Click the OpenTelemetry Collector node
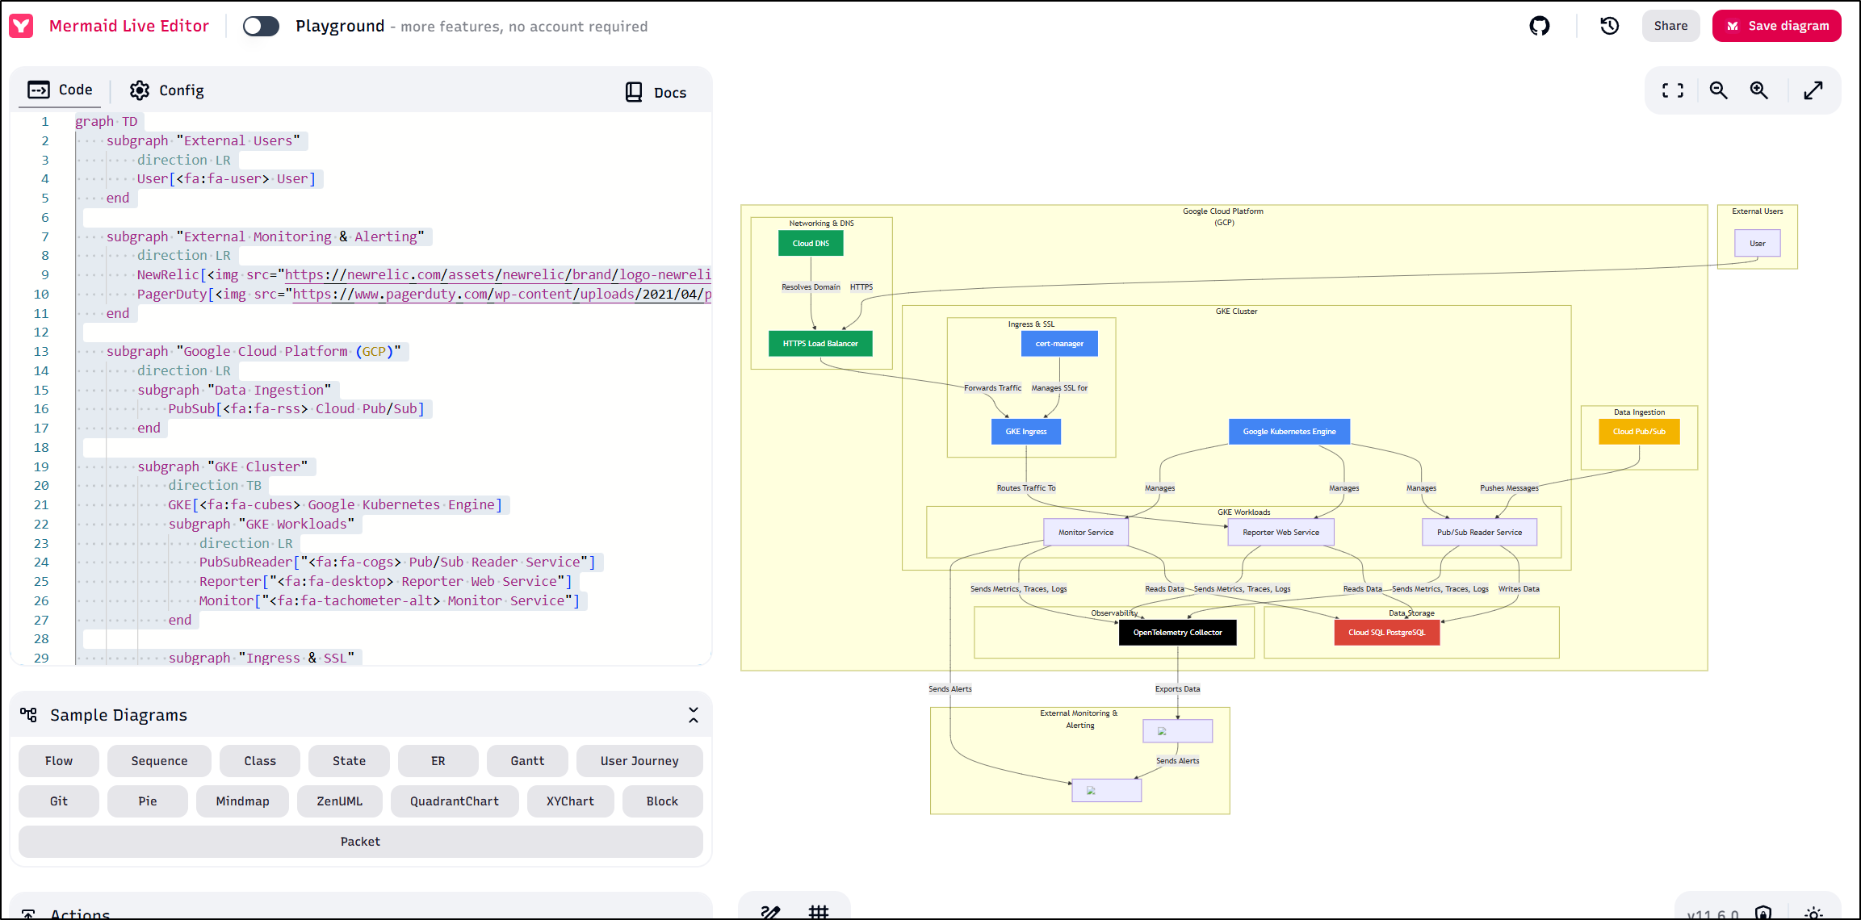Image resolution: width=1861 pixels, height=920 pixels. pyautogui.click(x=1177, y=633)
